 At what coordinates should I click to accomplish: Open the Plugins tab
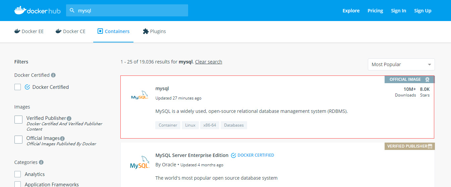[154, 31]
